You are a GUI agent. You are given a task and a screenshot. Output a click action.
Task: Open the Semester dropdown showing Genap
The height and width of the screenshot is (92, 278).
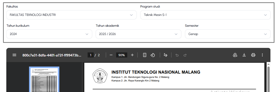tap(228, 34)
